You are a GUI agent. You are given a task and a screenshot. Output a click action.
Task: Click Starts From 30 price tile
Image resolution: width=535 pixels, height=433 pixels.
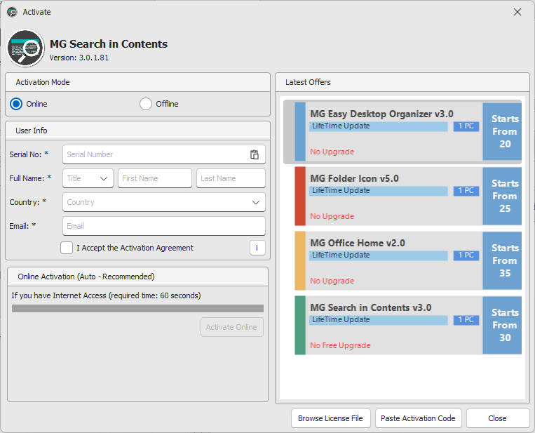502,325
